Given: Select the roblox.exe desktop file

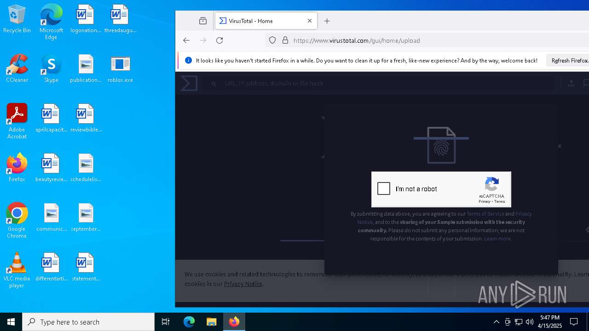Looking at the screenshot, I should tap(120, 68).
